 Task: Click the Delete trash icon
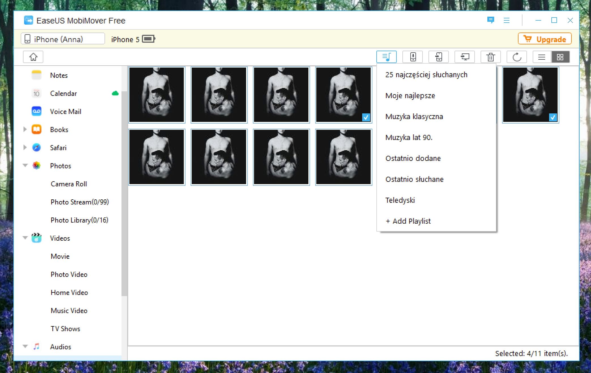(490, 57)
